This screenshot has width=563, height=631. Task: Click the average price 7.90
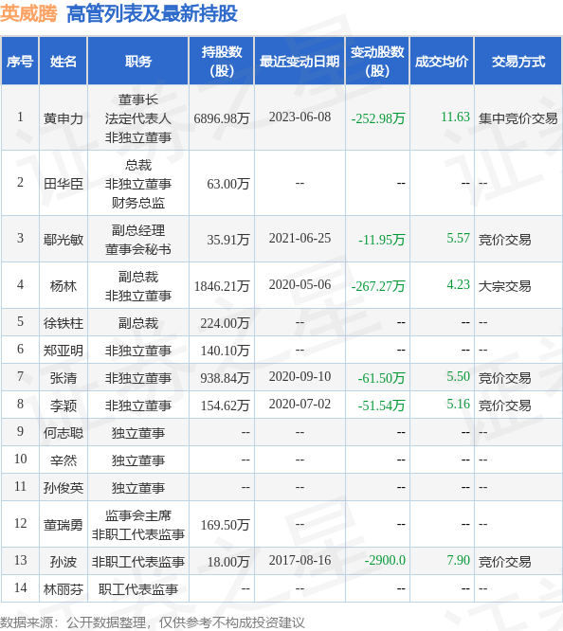tap(459, 560)
